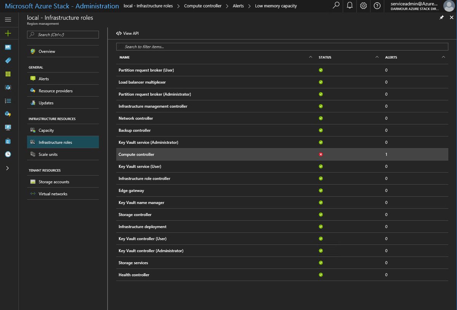Open the clock Recent icon in sidebar

pyautogui.click(x=8, y=154)
